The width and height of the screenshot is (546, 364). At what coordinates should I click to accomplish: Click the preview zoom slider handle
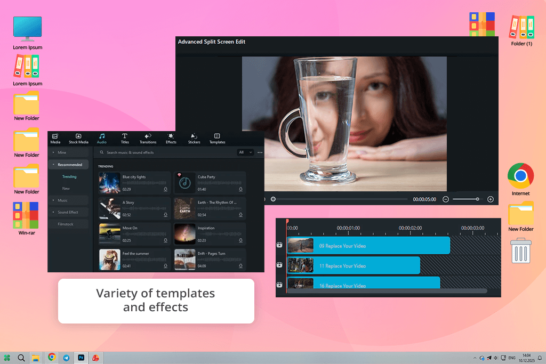tap(477, 199)
